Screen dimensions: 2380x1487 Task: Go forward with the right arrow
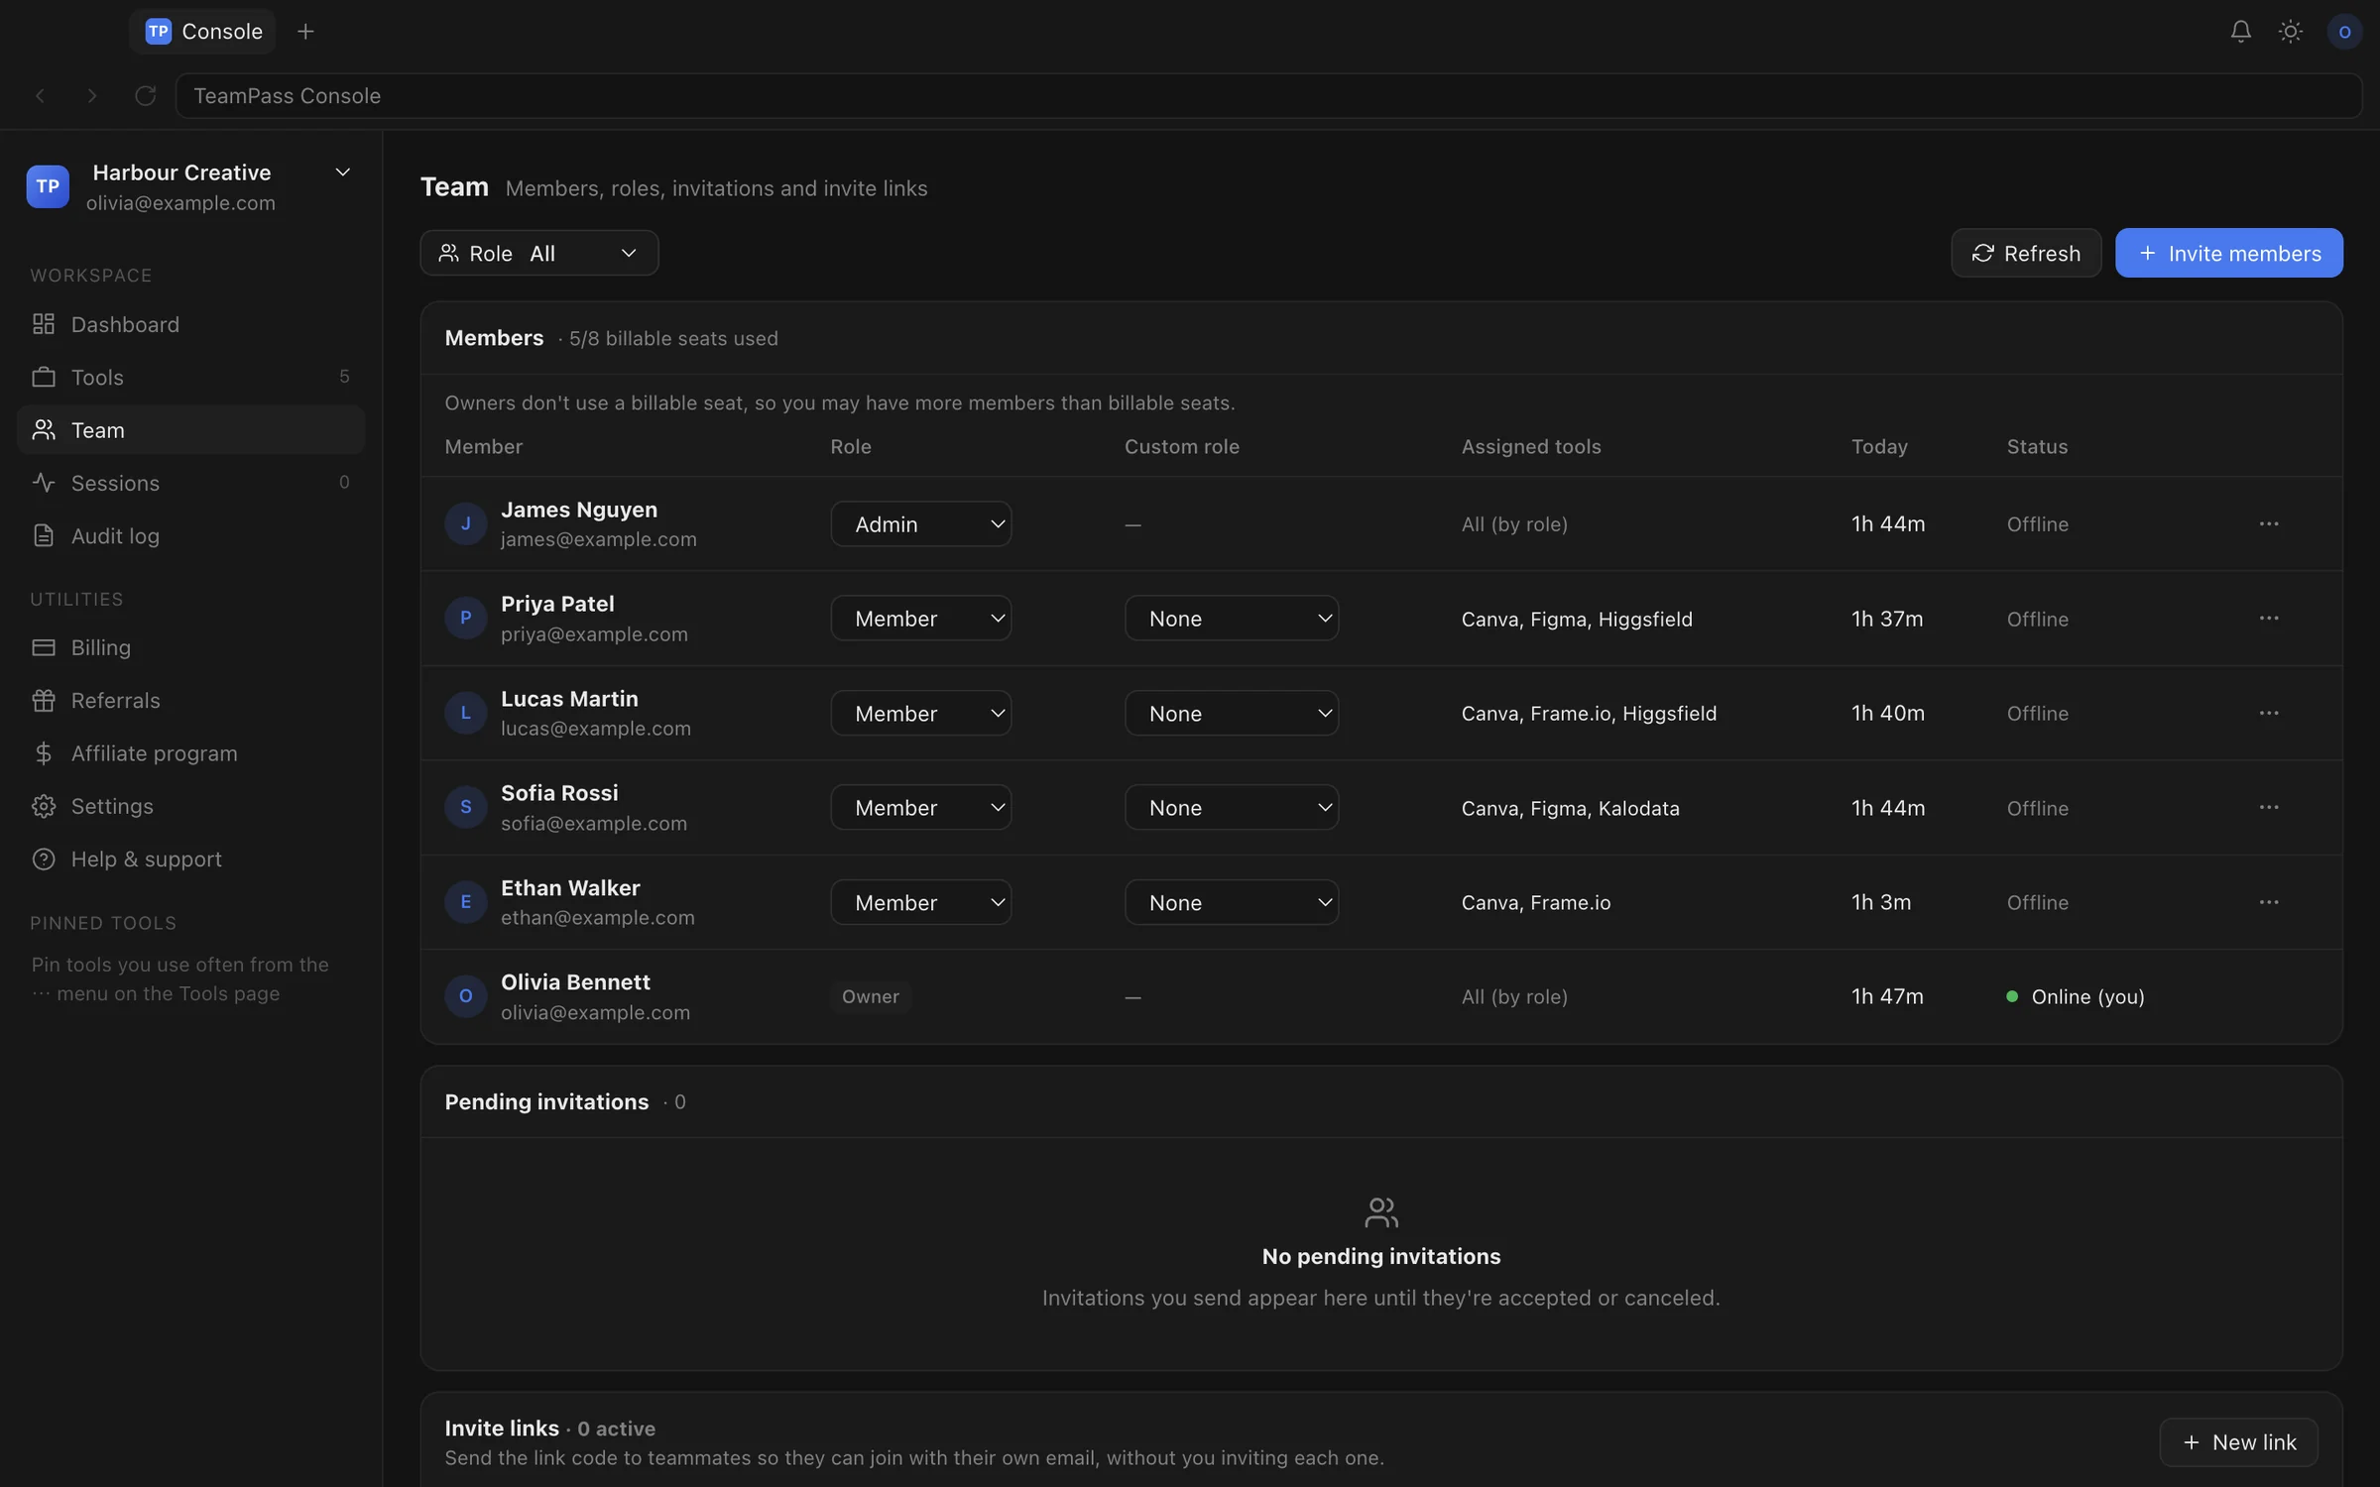(x=92, y=96)
